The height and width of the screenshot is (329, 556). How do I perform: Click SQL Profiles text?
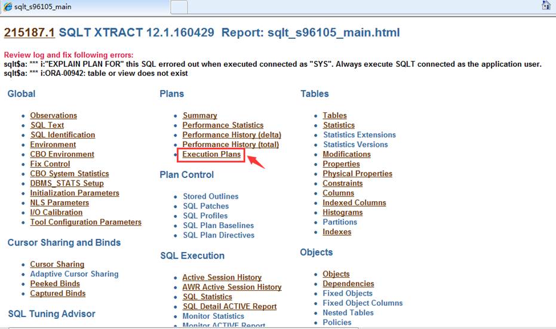pyautogui.click(x=205, y=216)
